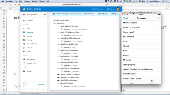The image size is (170, 95).
Task: Tap the 'dgssdgdsgdfg' row
Action: (x=141, y=64)
